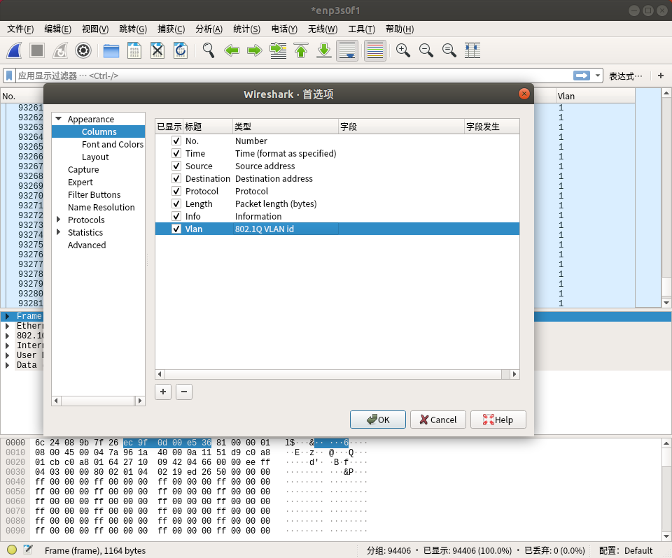Cancel the preferences dialog
This screenshot has width=672, height=558.
pyautogui.click(x=438, y=420)
